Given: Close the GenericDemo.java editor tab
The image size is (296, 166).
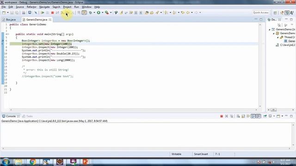Looking at the screenshot, I should [x=50, y=19].
